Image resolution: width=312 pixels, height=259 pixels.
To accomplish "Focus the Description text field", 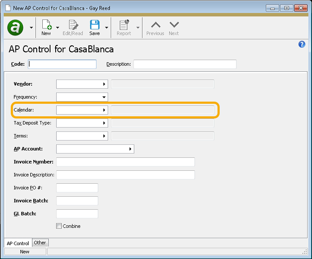I will coord(185,64).
